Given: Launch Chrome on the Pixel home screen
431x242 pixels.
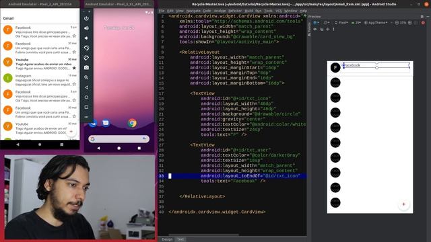Looking at the screenshot, I should (132, 123).
